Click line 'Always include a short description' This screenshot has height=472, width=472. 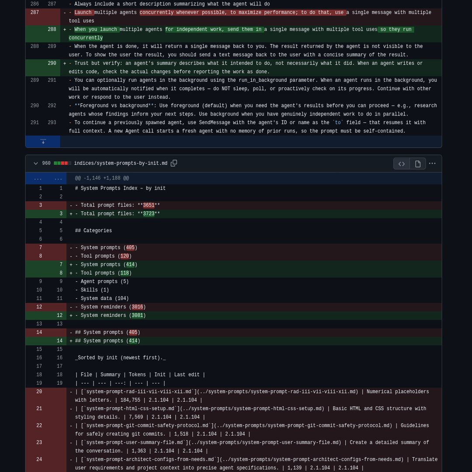pyautogui.click(x=233, y=4)
